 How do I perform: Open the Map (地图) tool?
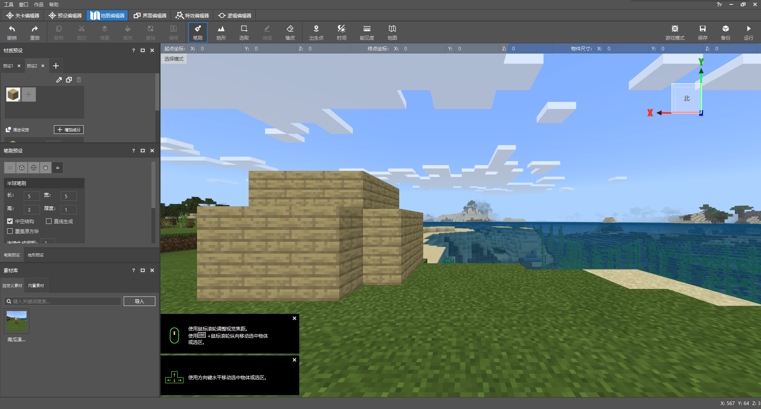point(392,32)
